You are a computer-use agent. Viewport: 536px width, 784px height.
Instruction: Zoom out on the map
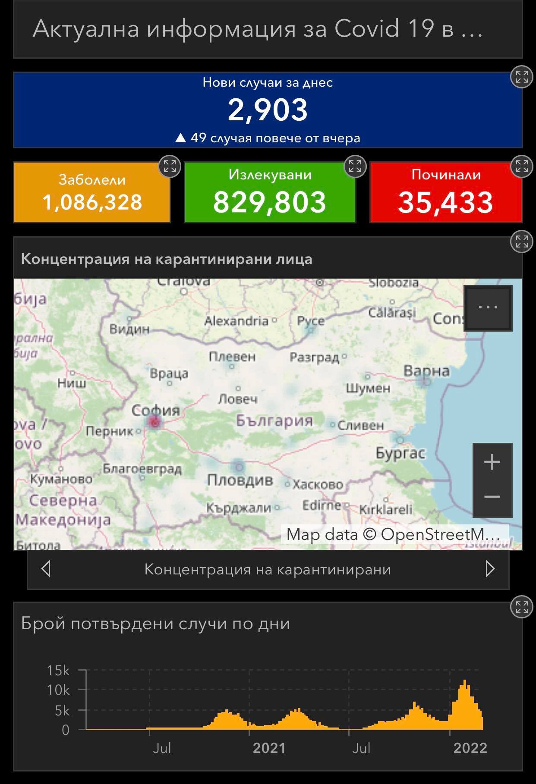point(492,498)
